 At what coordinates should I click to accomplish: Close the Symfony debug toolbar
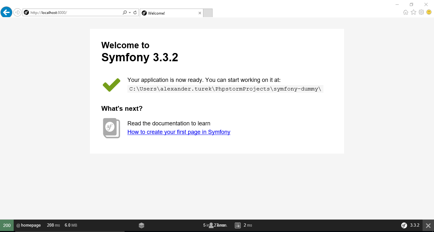tap(428, 226)
